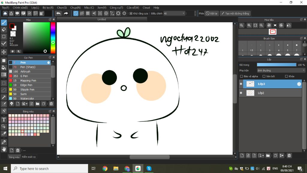Open the Điều chỉnh correction dropdown

[x=174, y=13]
